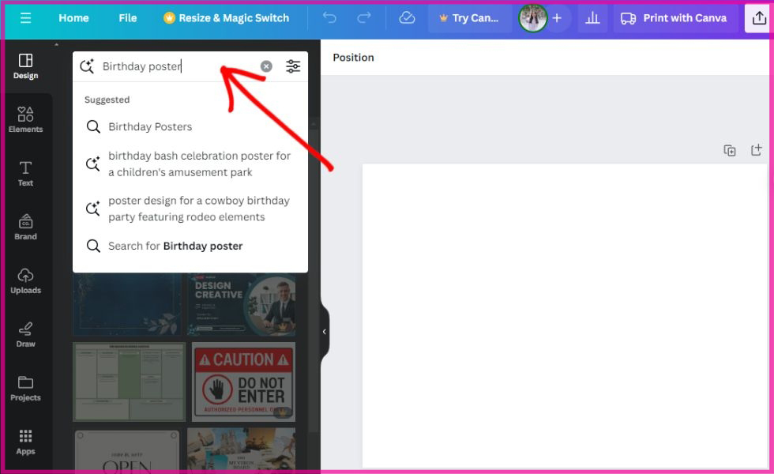Open the green table planner template thumbnail

point(130,382)
